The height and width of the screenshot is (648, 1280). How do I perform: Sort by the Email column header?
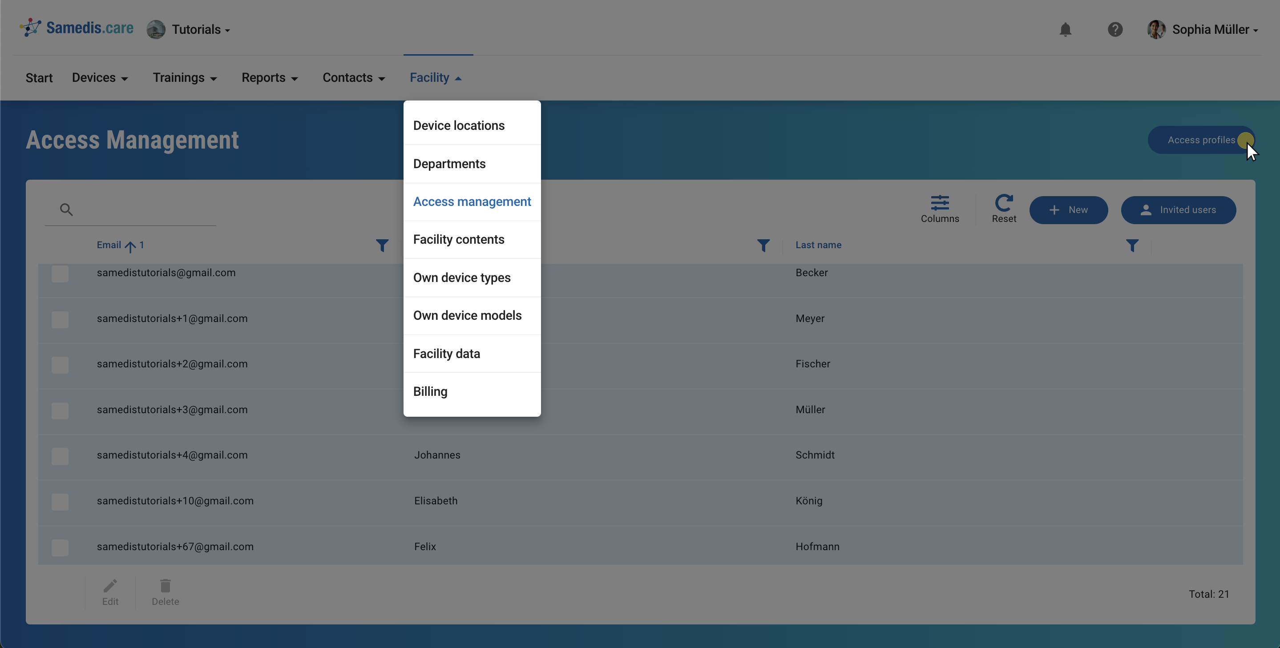pyautogui.click(x=109, y=245)
